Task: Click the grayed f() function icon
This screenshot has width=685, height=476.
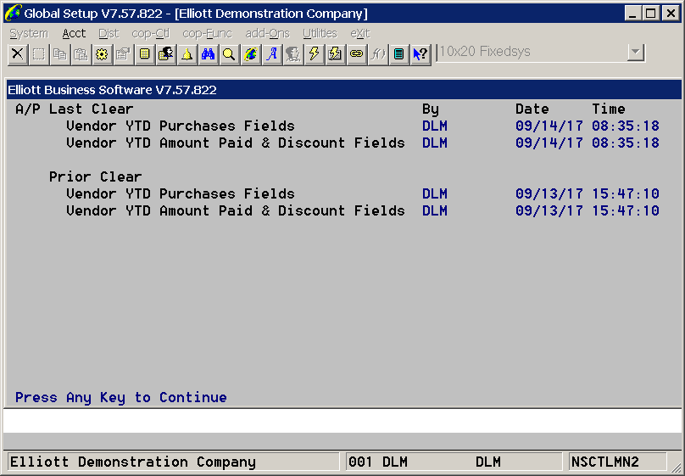Action: pyautogui.click(x=377, y=54)
